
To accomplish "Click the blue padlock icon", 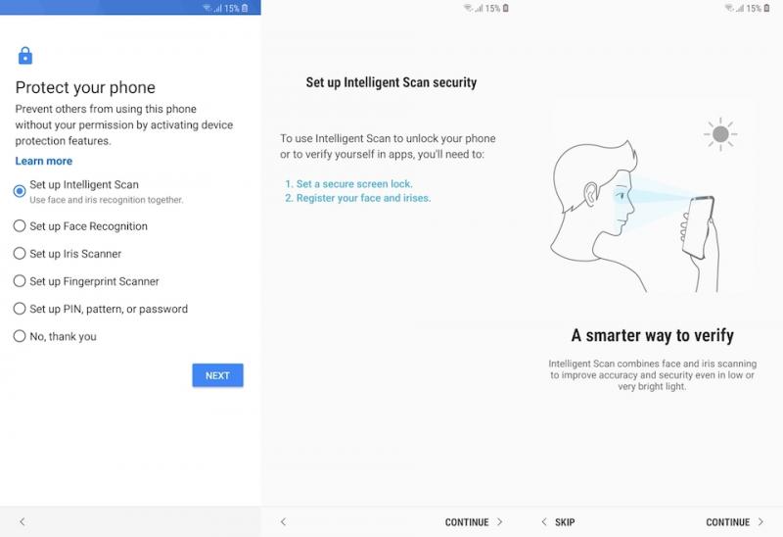I will click(x=25, y=56).
